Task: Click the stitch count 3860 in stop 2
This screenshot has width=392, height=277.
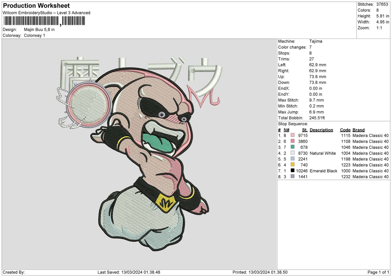Action: 303,141
